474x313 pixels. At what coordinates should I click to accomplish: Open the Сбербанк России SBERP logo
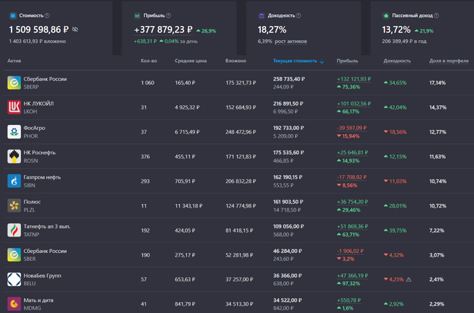click(x=14, y=82)
